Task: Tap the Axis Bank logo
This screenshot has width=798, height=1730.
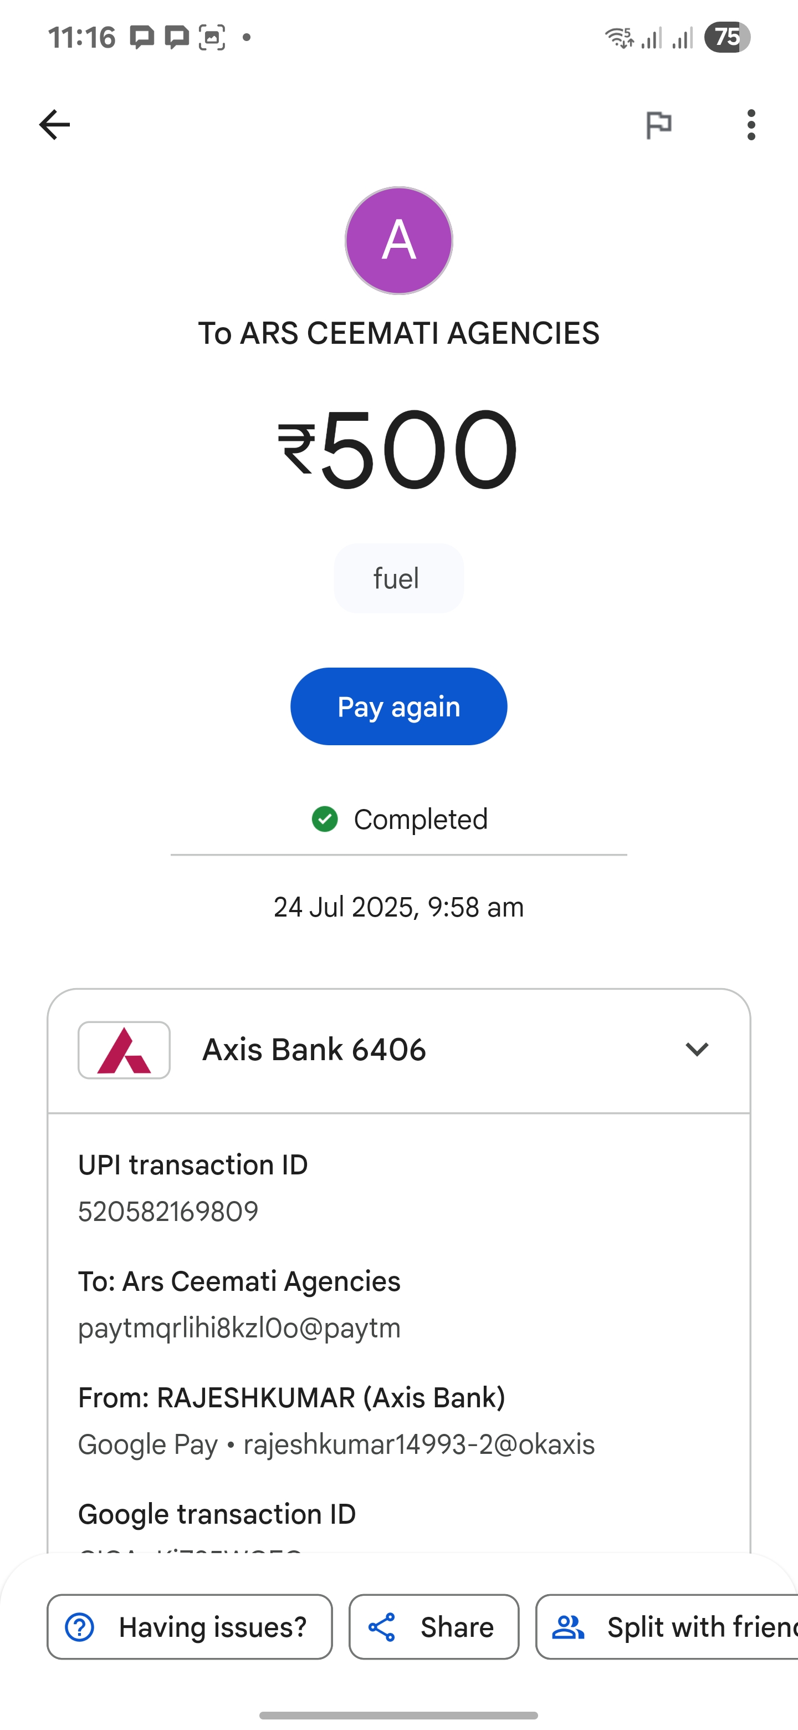Action: [124, 1050]
